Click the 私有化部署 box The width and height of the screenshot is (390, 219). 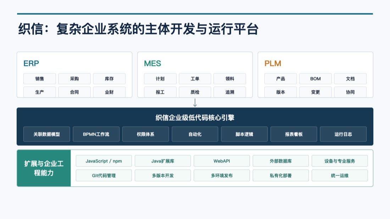[x=280, y=175]
